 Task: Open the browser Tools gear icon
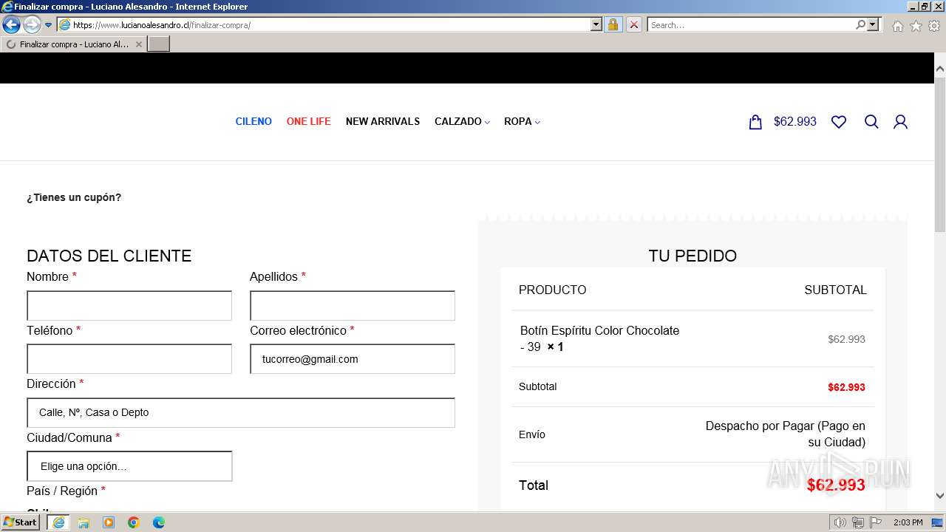point(934,26)
